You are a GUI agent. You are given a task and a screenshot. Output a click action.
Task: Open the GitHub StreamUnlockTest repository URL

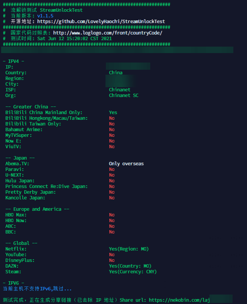(101, 22)
